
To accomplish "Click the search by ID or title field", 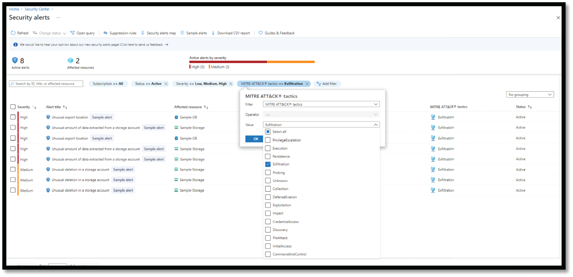I will tap(46, 84).
